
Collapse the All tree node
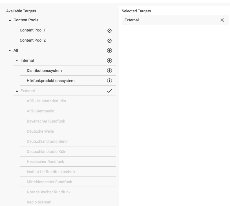pyautogui.click(x=10, y=51)
